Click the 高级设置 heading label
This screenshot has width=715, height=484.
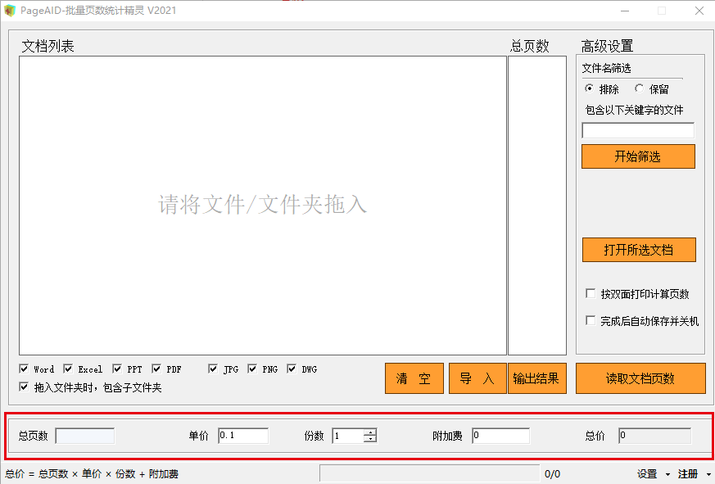point(607,46)
